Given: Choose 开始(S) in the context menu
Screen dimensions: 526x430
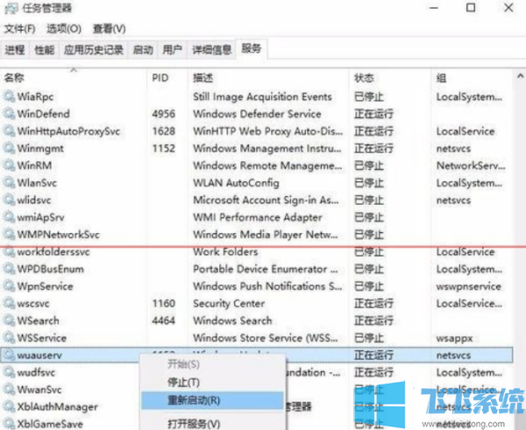Looking at the screenshot, I should click(x=183, y=364).
